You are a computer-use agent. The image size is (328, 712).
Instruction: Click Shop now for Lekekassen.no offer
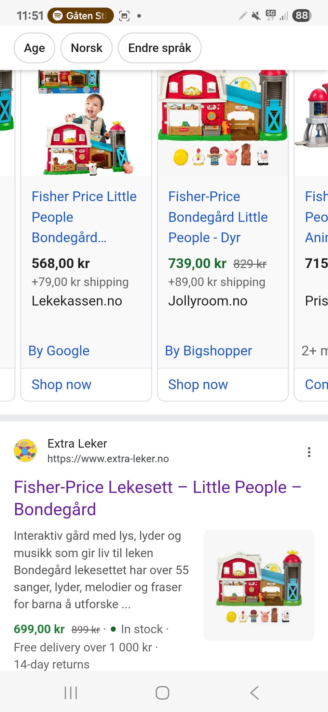click(61, 384)
